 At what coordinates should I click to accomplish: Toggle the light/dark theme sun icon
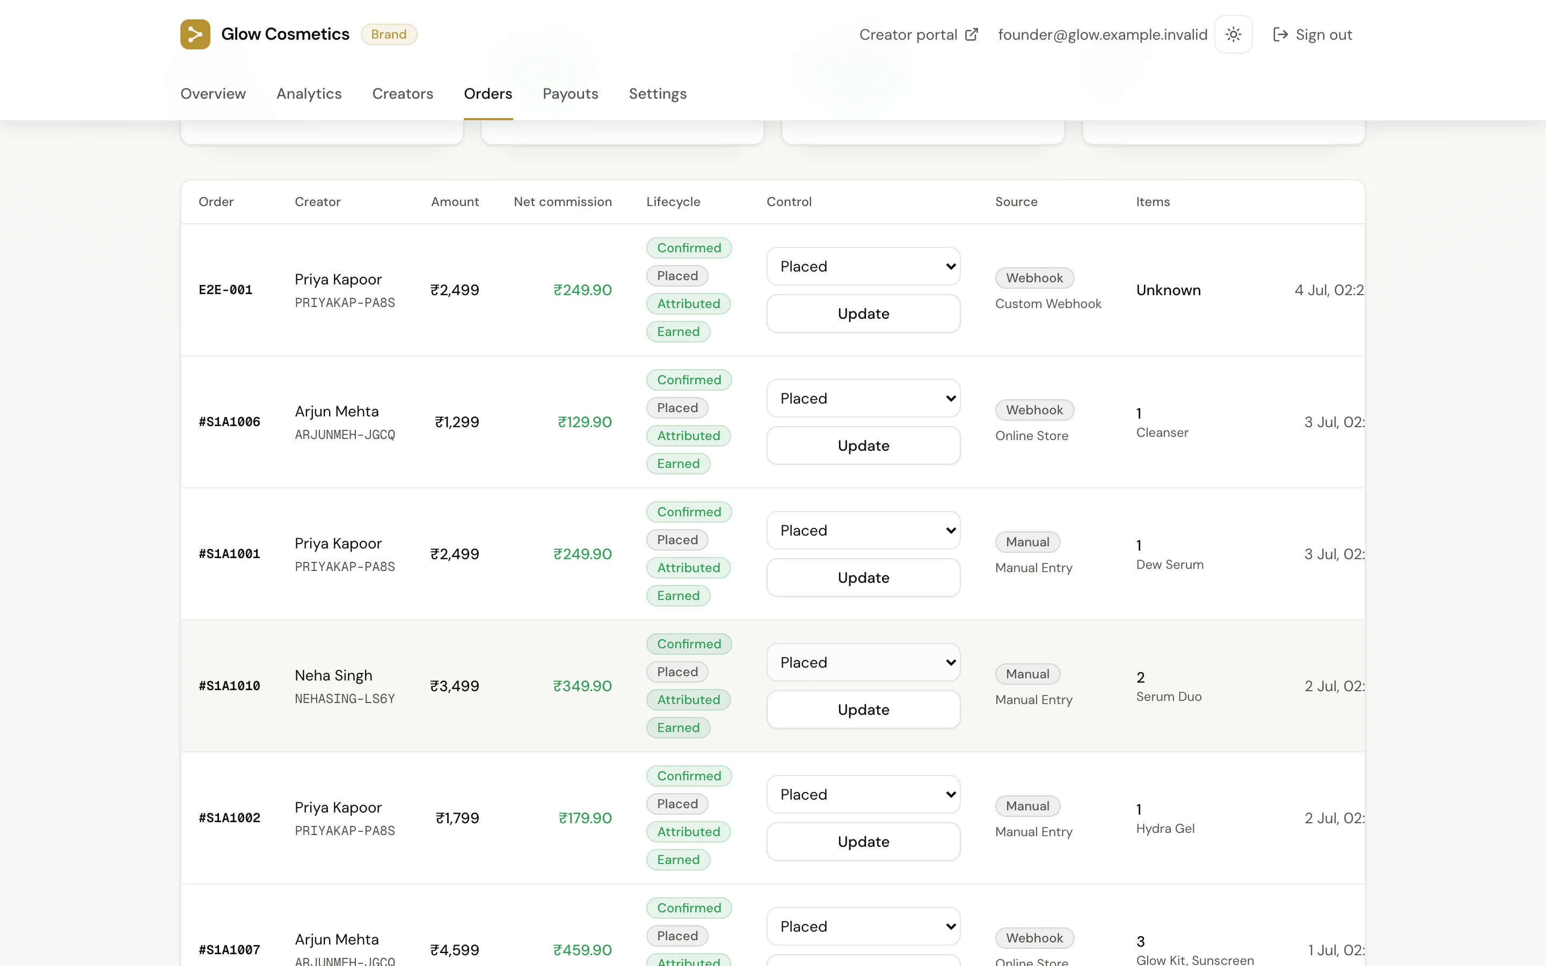[x=1233, y=34]
